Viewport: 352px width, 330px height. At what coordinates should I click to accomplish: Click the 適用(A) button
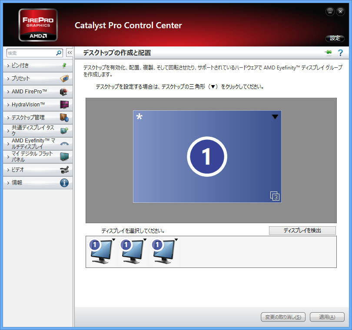click(x=327, y=317)
